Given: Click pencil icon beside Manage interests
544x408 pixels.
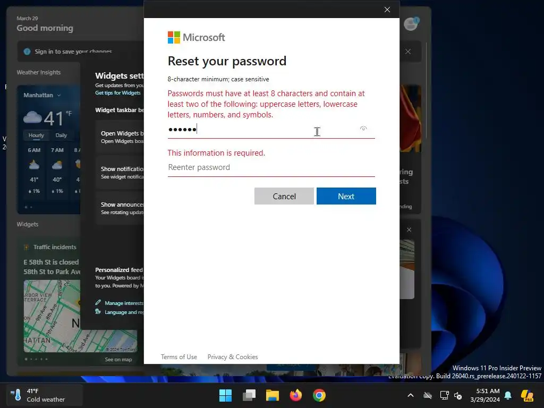Looking at the screenshot, I should pyautogui.click(x=98, y=302).
